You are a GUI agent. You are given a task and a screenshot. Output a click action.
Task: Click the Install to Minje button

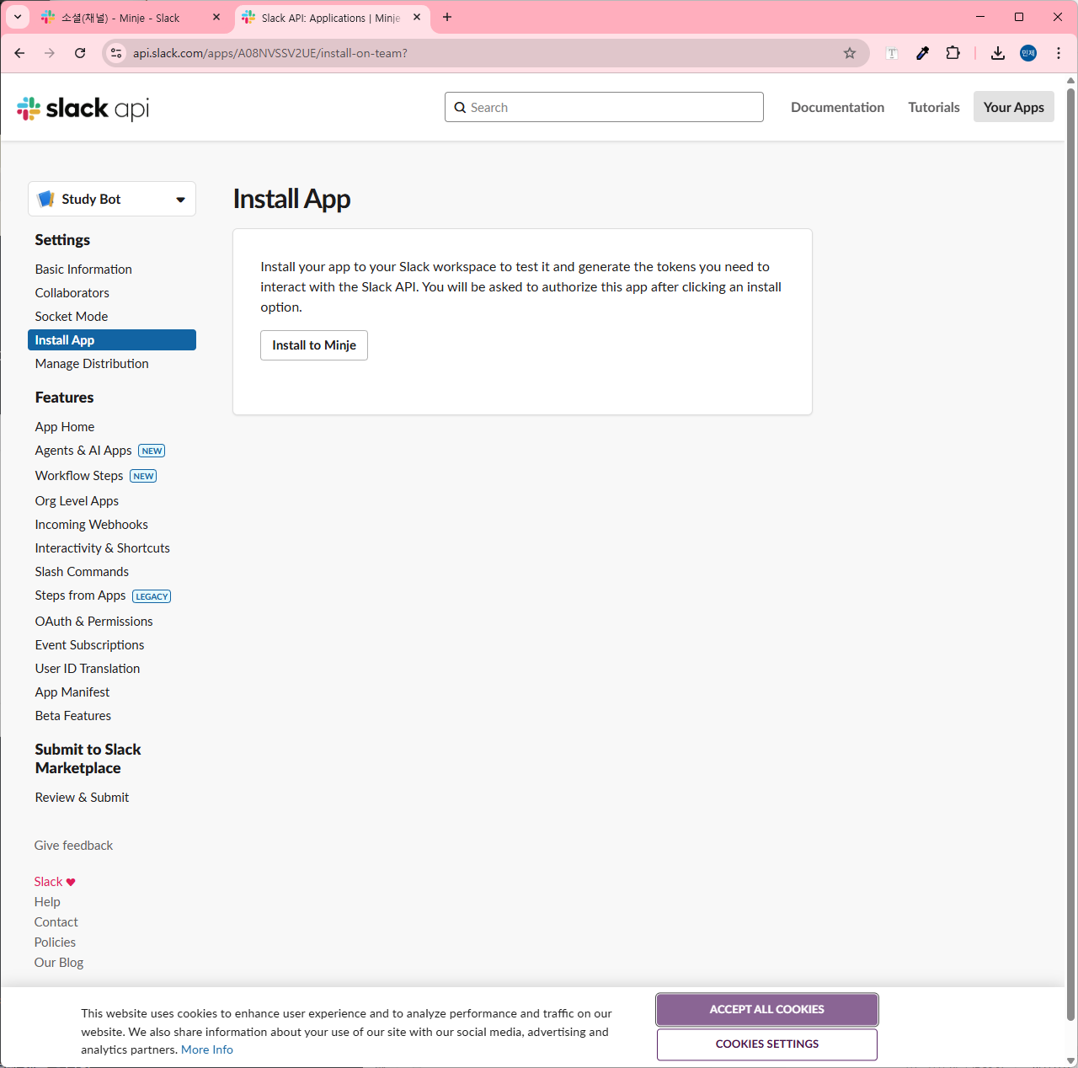[314, 345]
